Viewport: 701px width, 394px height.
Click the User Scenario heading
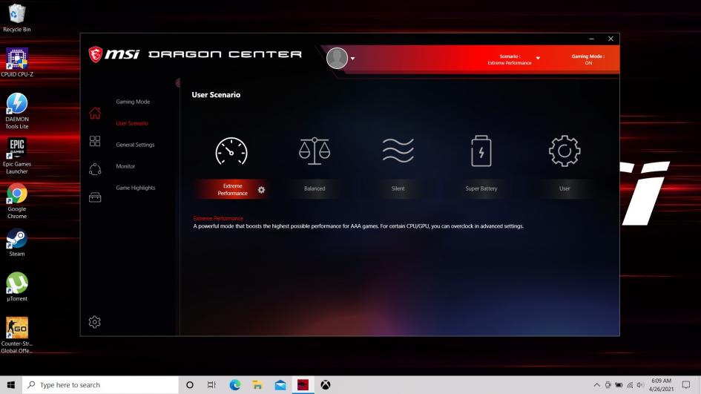pyautogui.click(x=216, y=95)
